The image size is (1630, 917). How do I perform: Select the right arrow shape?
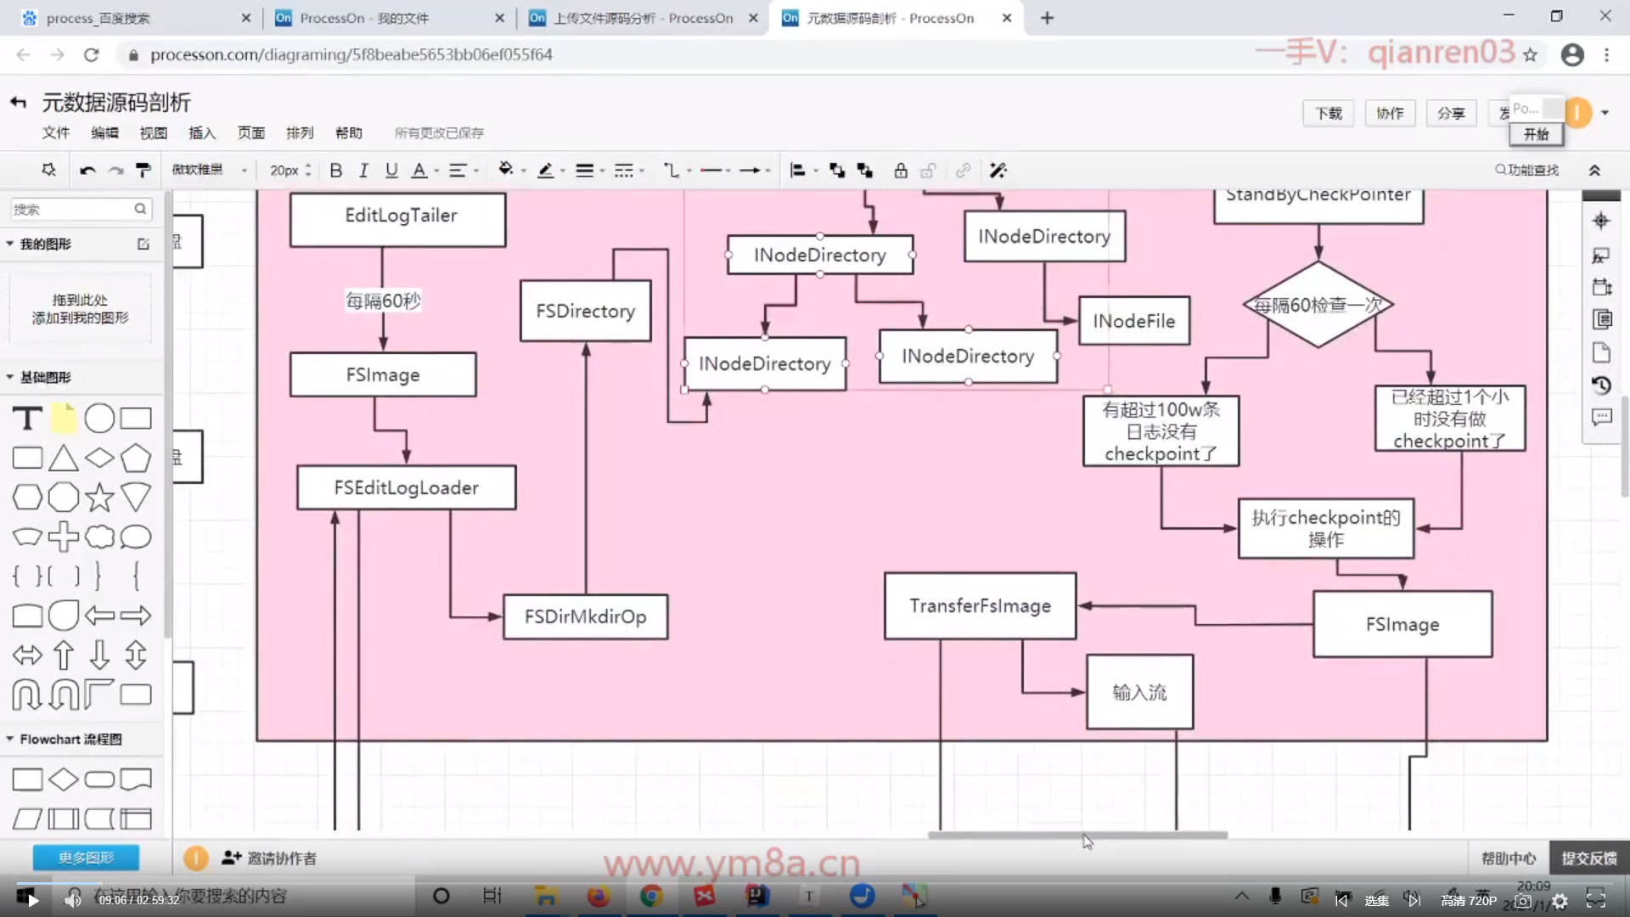136,615
